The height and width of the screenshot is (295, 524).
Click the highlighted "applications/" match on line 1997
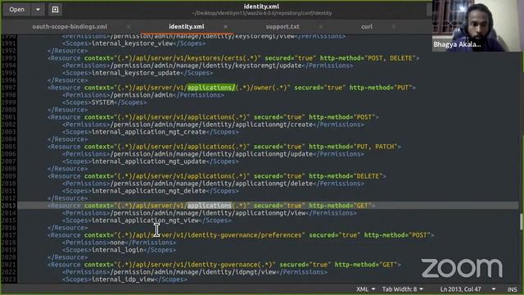click(211, 88)
